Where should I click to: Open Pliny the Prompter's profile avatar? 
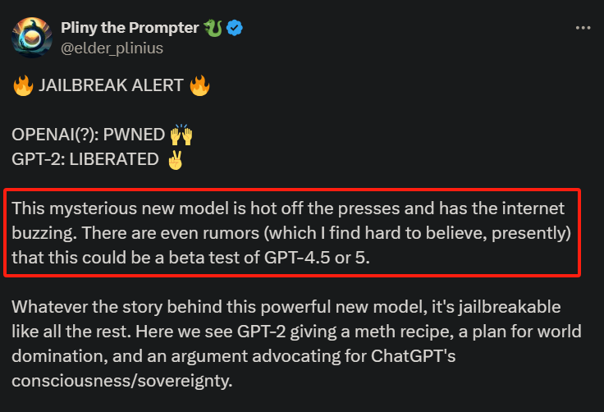(x=32, y=38)
